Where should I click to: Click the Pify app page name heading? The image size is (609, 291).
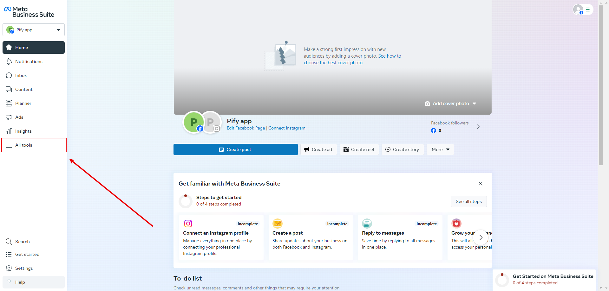[x=239, y=121]
